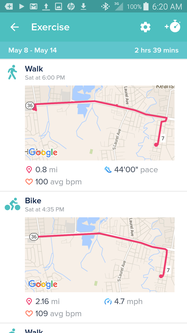
Task: Tap the location pin beside 0.8 mi
Action: pyautogui.click(x=29, y=170)
